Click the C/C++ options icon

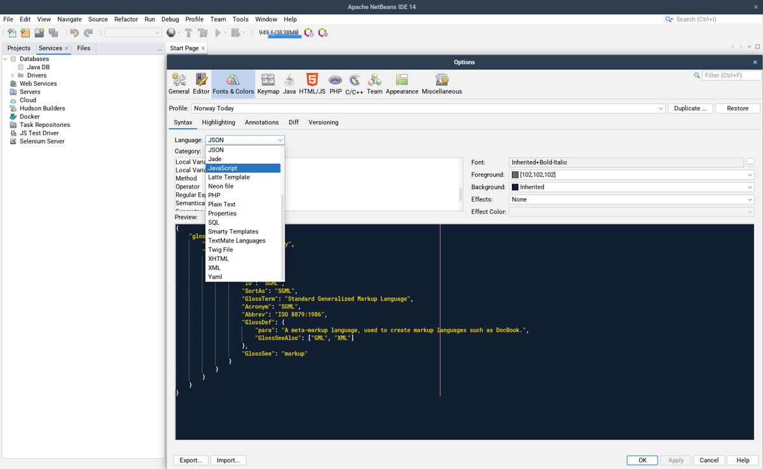click(354, 83)
